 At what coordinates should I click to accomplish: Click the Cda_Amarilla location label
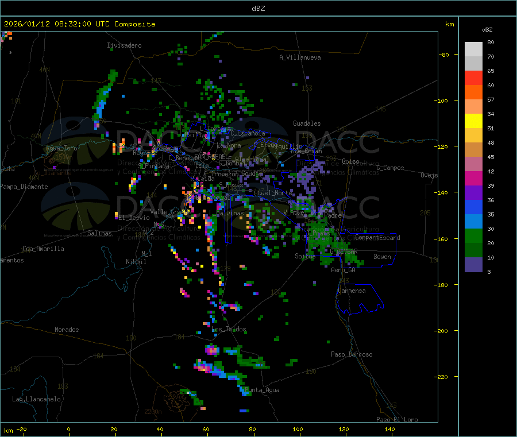click(43, 249)
